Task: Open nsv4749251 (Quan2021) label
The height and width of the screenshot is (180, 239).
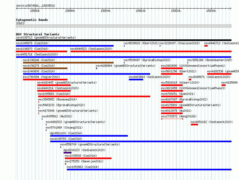Action: pos(178,94)
